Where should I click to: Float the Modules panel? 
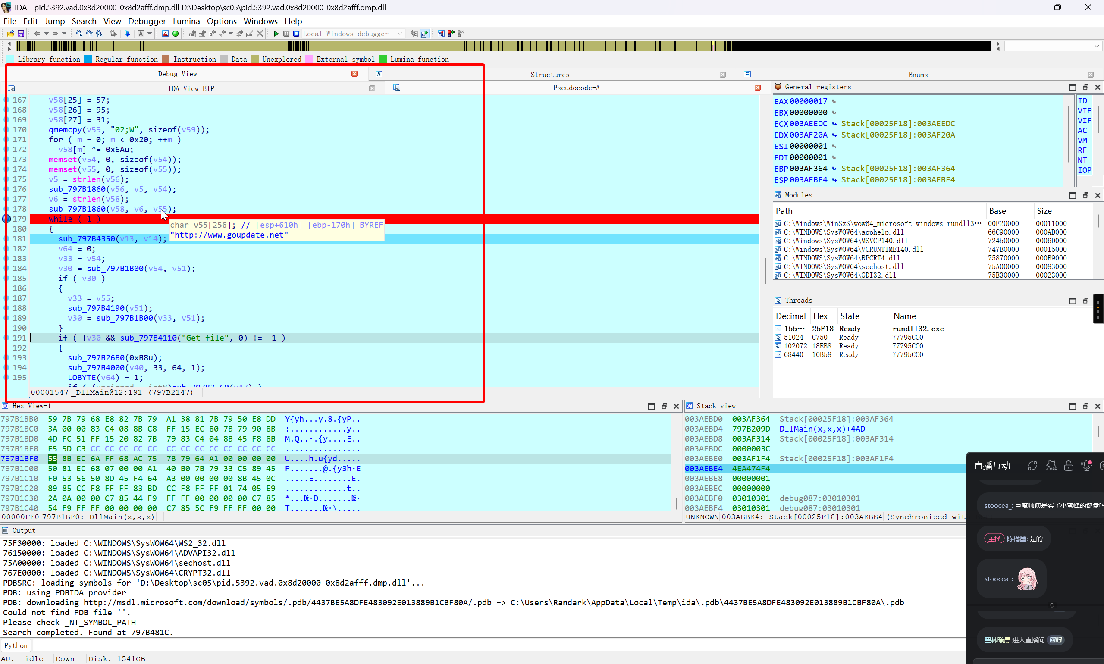point(1085,195)
